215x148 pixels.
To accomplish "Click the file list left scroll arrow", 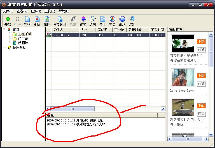I will pyautogui.click(x=48, y=109).
